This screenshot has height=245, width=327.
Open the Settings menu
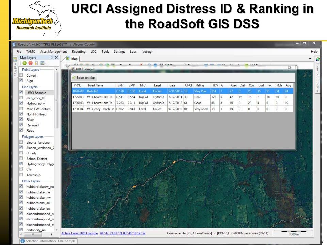120,52
